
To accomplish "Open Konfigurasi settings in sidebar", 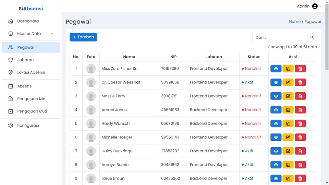I will click(x=28, y=126).
